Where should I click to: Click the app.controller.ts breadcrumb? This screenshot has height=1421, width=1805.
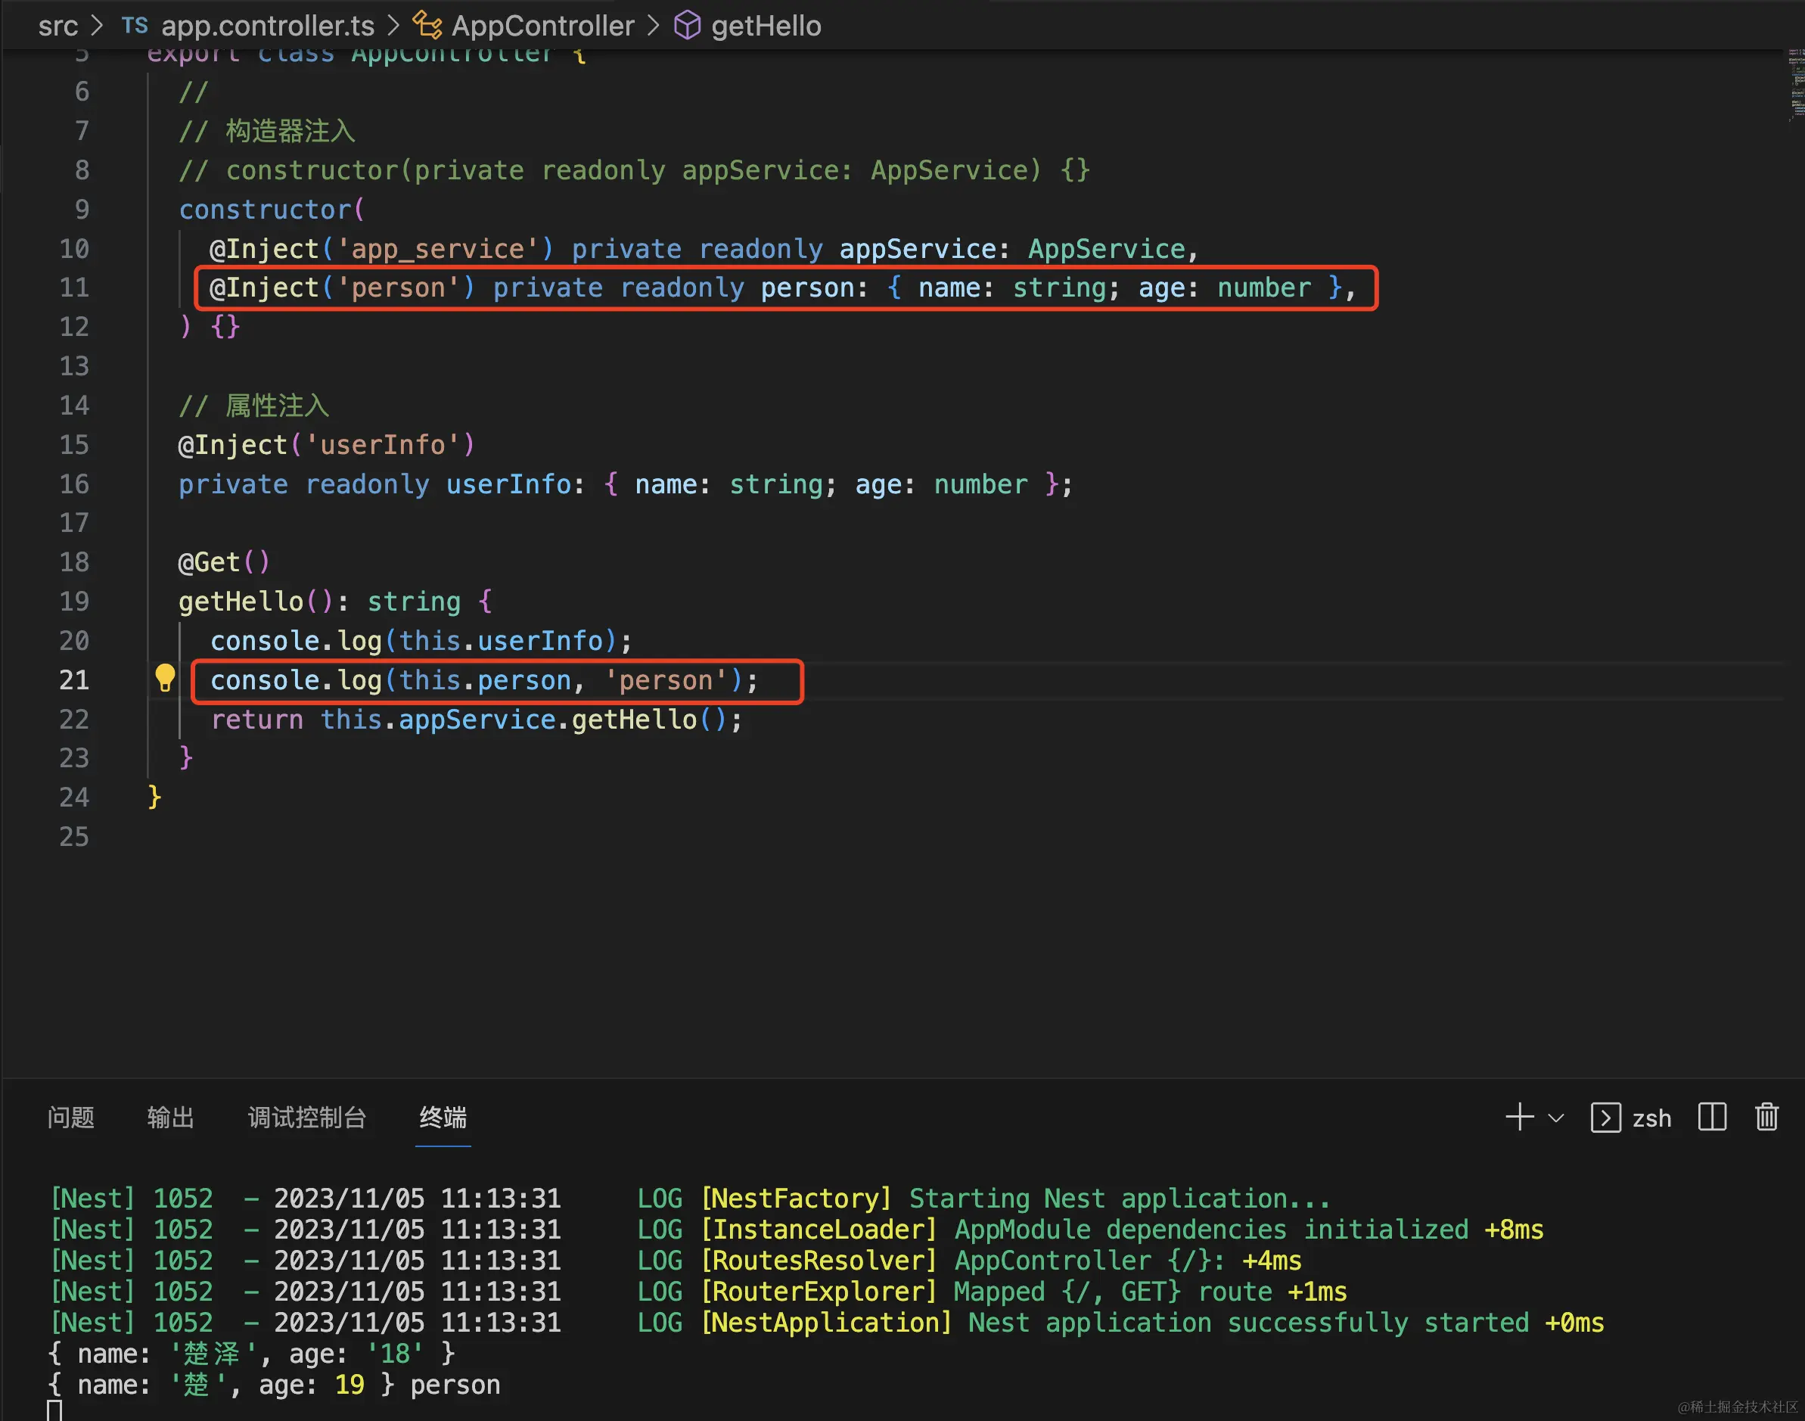[x=268, y=26]
